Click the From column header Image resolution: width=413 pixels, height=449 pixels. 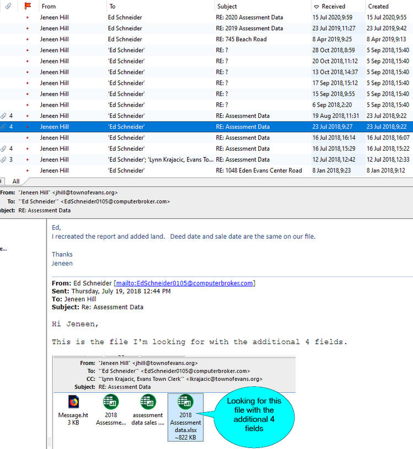tap(48, 6)
